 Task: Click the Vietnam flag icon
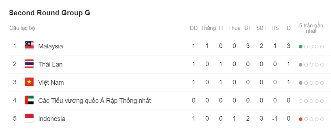coord(29,82)
